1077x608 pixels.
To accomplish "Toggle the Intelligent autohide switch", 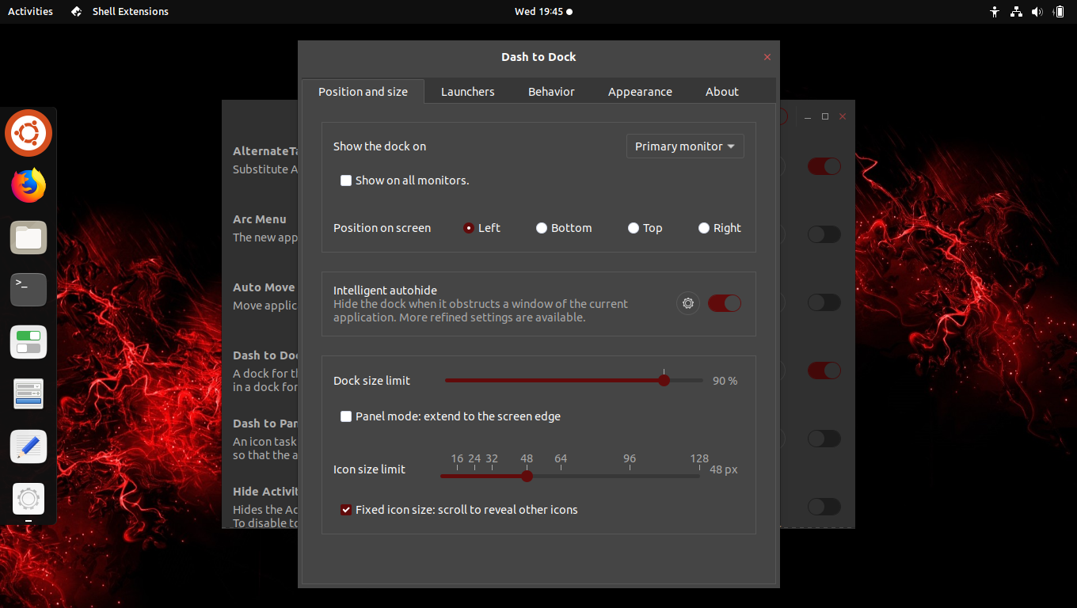I will pos(725,303).
